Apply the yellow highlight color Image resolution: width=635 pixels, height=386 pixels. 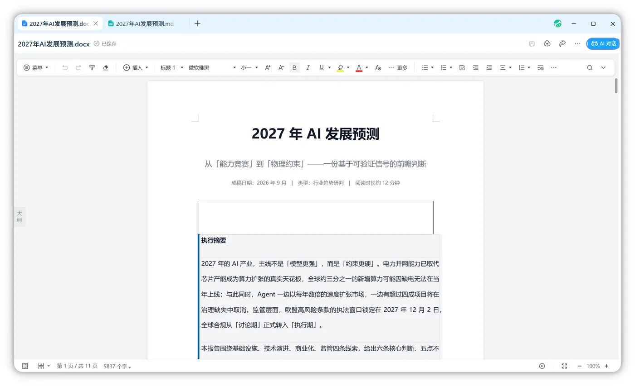(x=341, y=67)
